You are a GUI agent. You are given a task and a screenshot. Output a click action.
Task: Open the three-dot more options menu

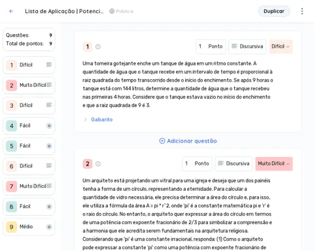[x=302, y=11]
